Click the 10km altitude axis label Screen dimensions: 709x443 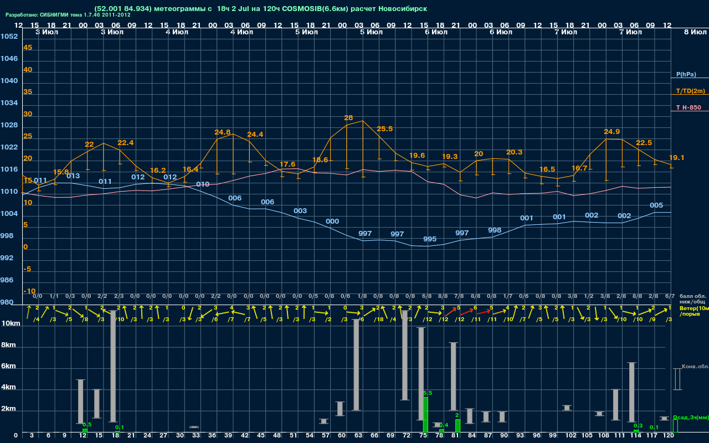tap(12, 323)
